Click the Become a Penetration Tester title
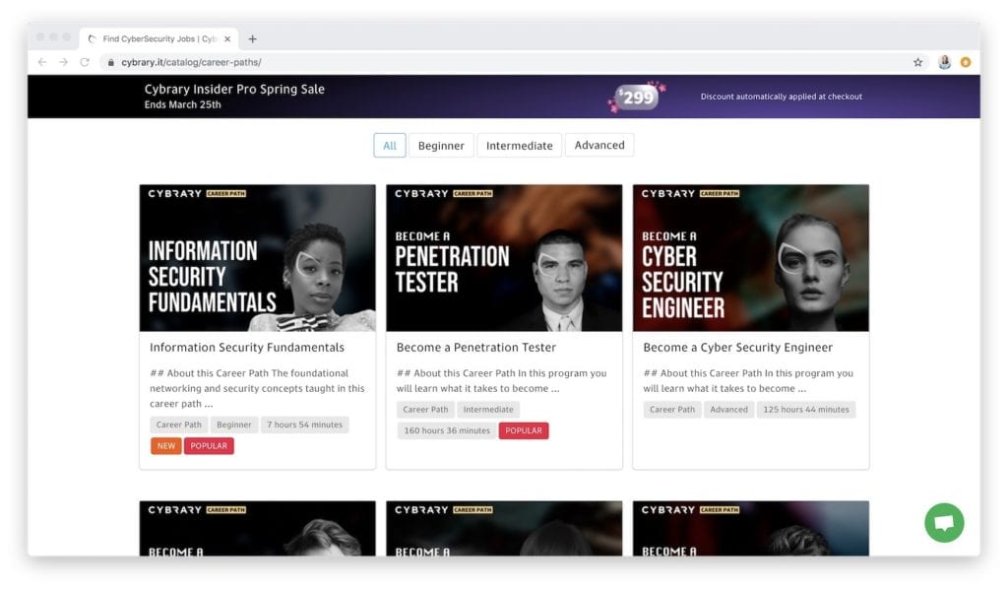This screenshot has width=1008, height=589. point(476,348)
